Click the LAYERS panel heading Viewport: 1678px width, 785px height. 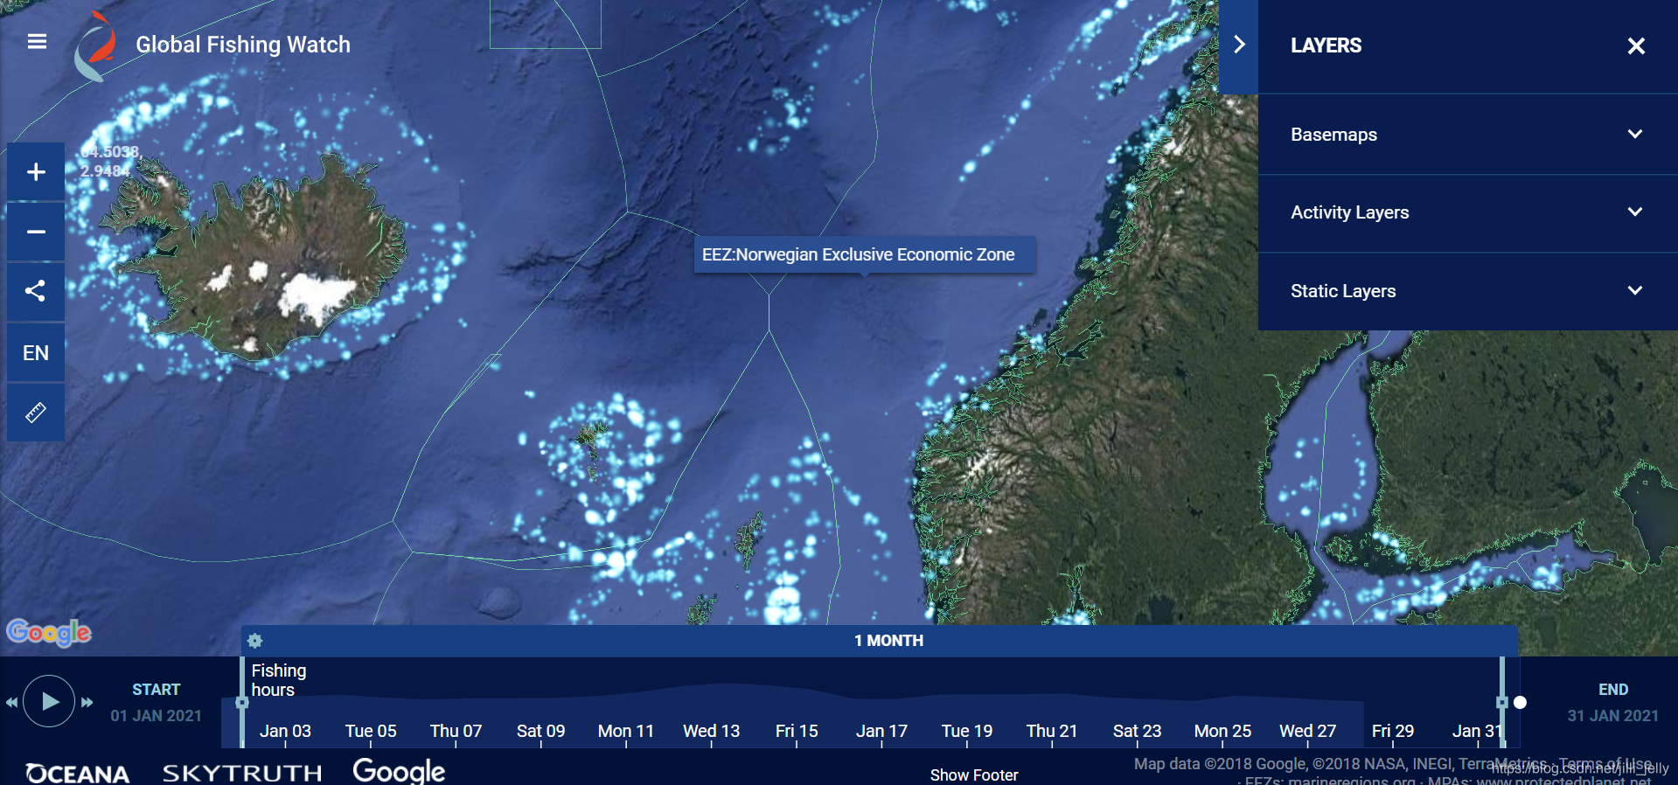pyautogui.click(x=1326, y=45)
